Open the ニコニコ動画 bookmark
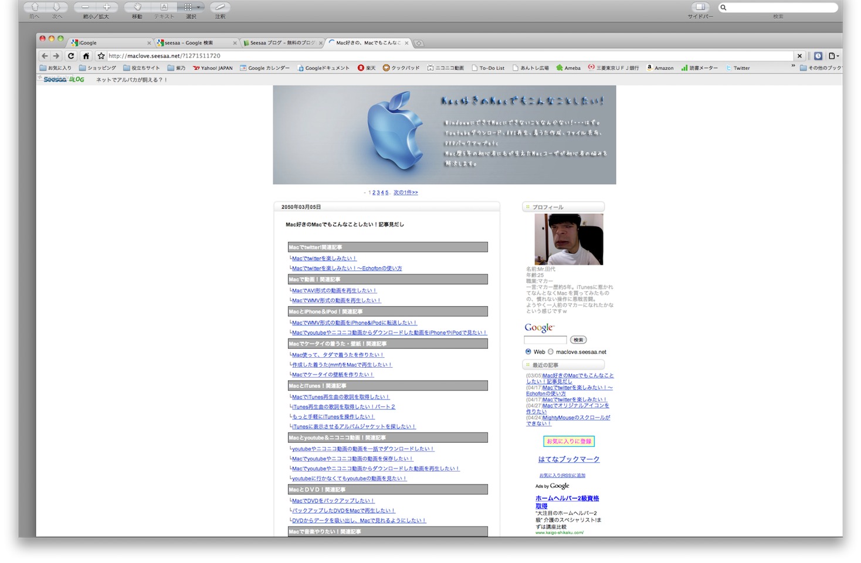 (x=445, y=68)
